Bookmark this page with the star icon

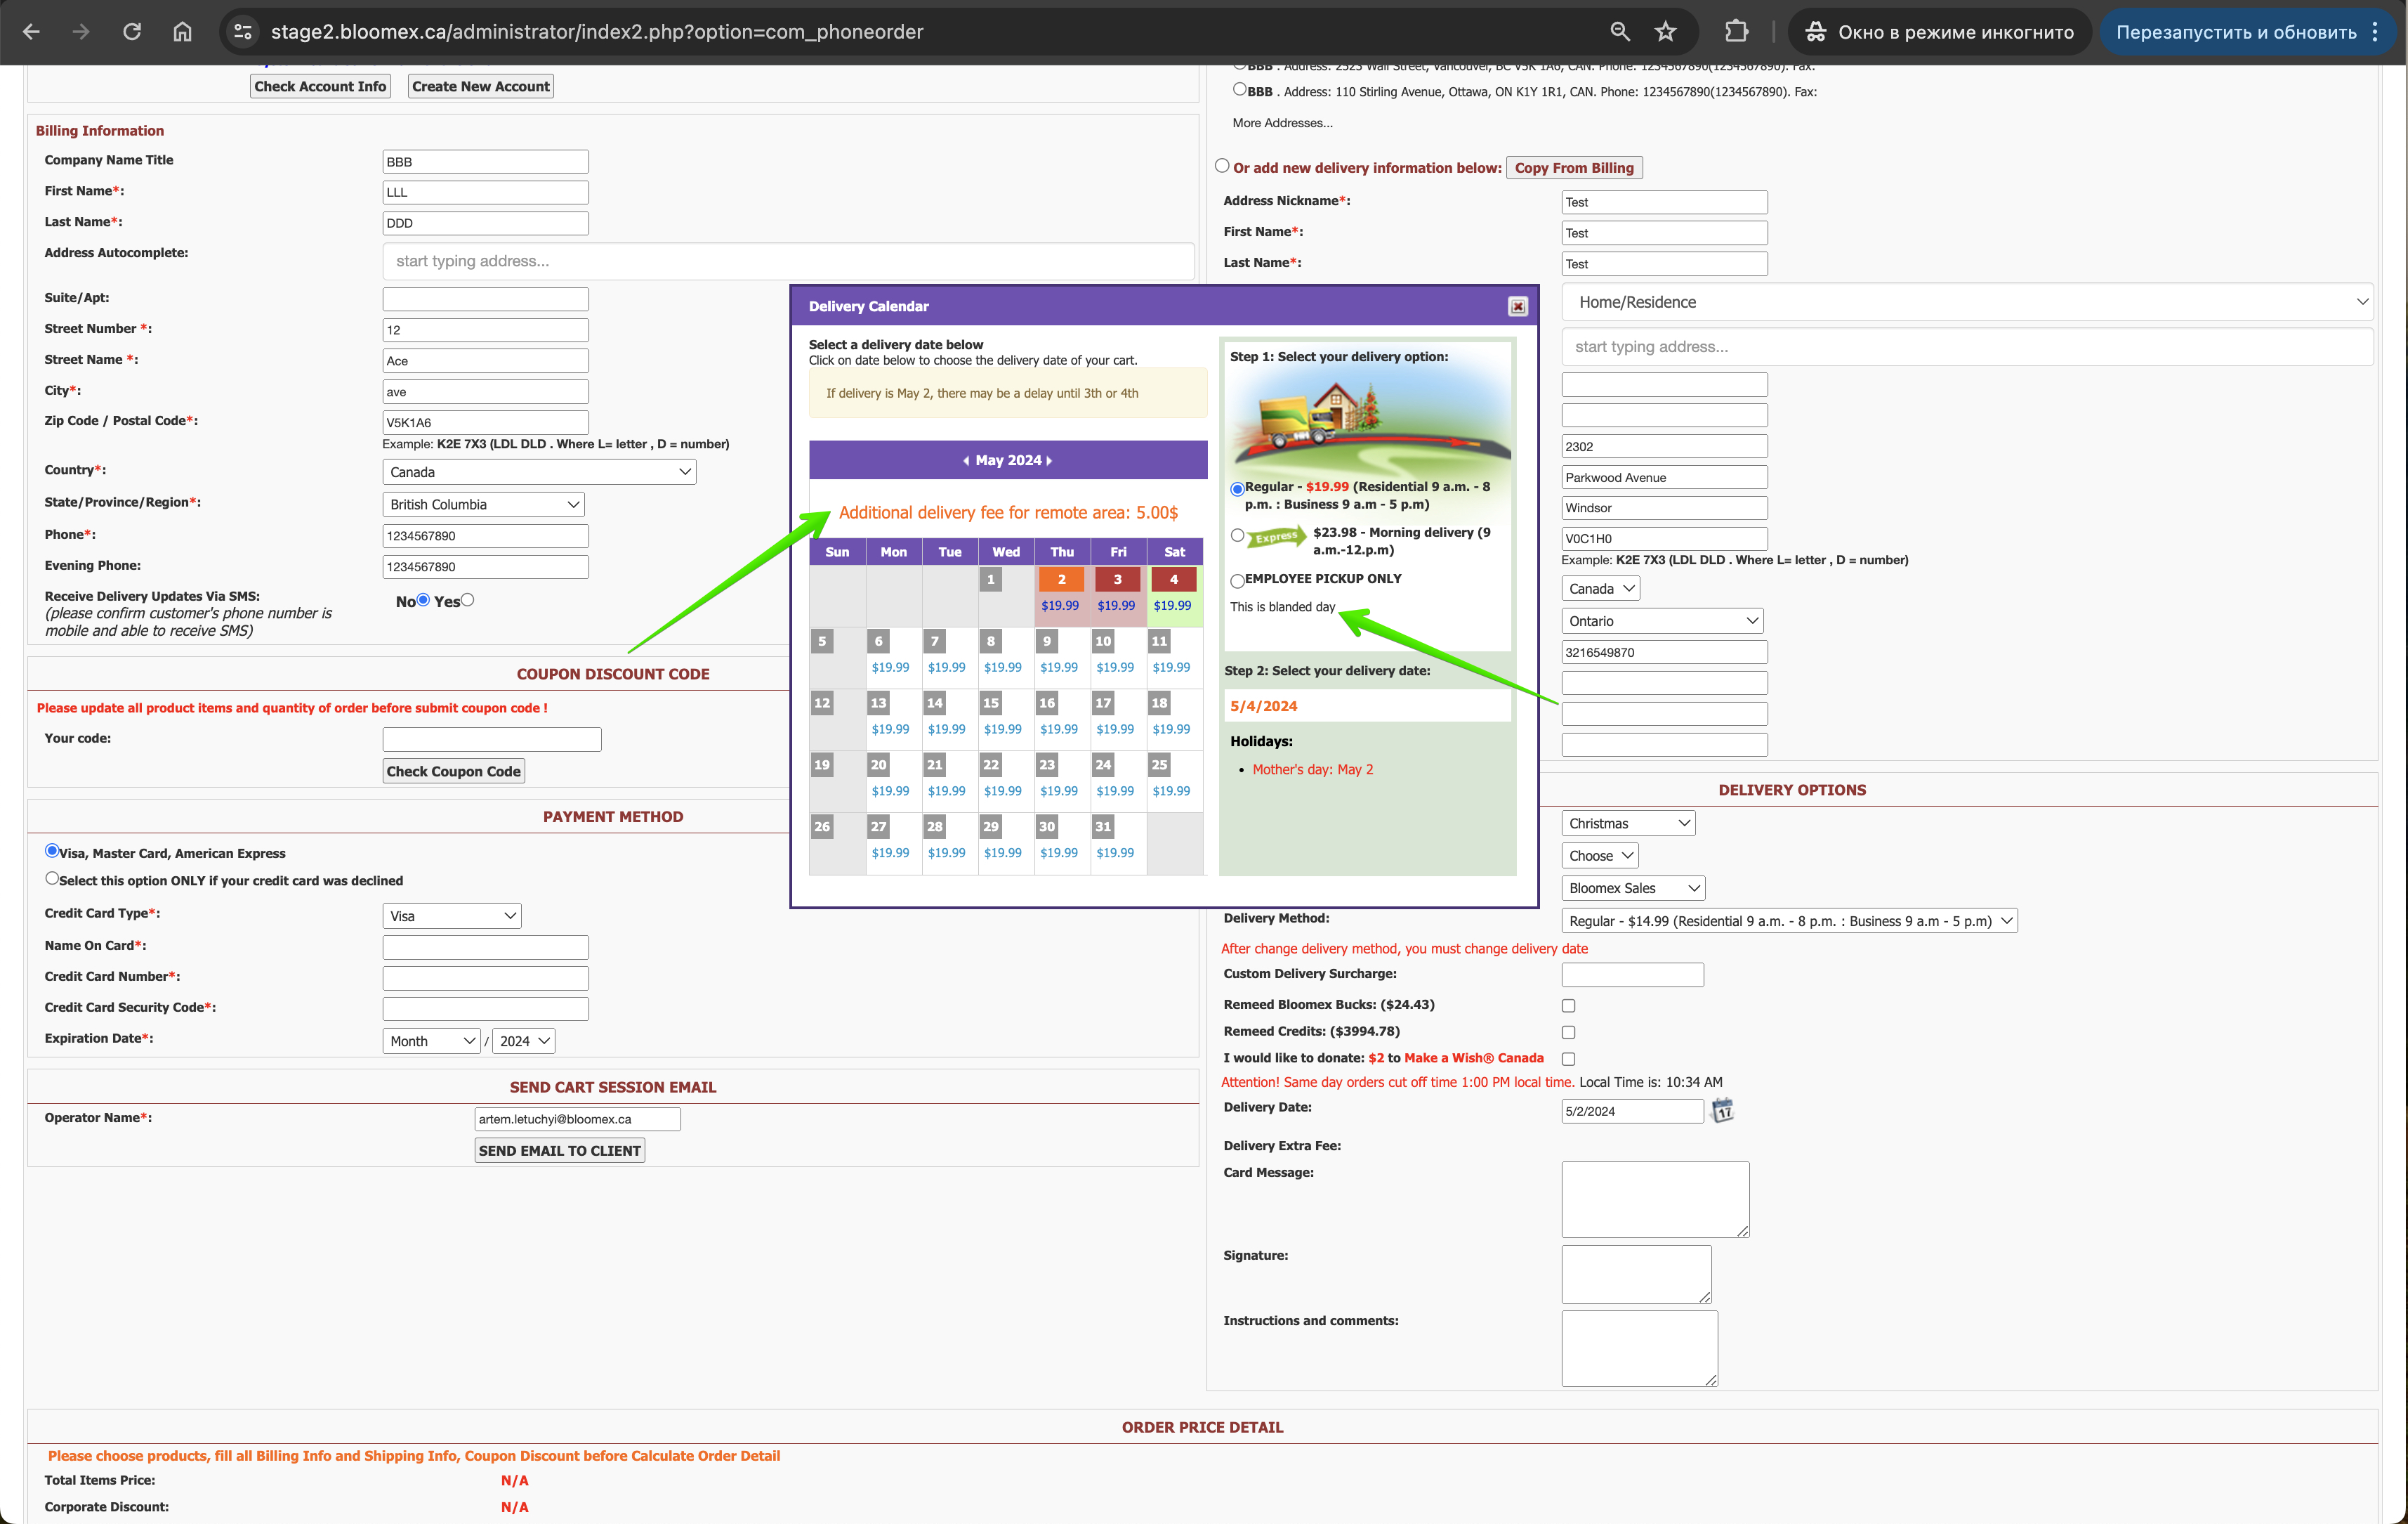point(1665,32)
